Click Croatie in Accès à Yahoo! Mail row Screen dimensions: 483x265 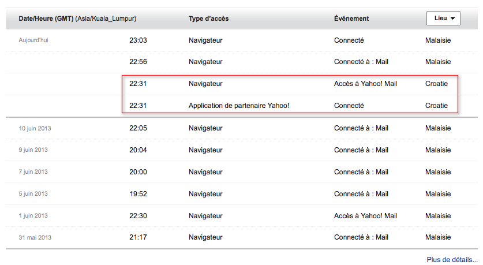point(436,84)
